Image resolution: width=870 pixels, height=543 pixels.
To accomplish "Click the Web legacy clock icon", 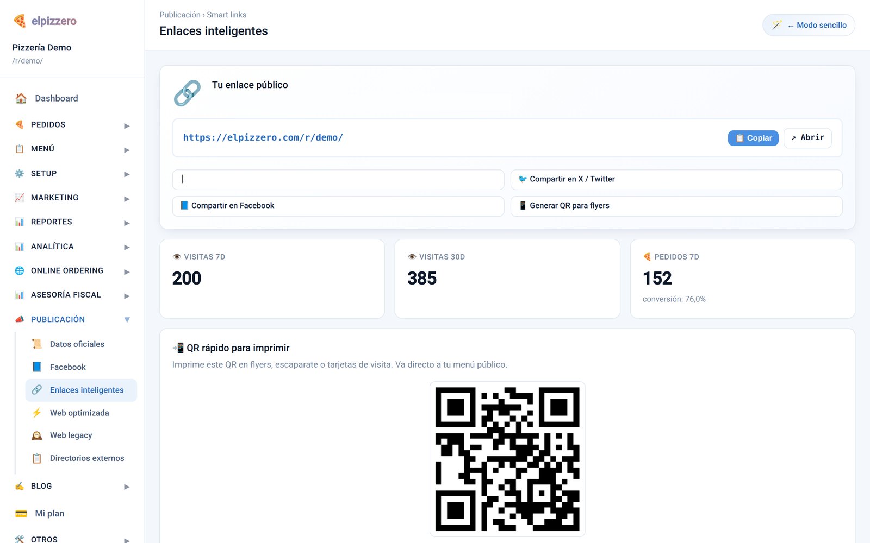I will 37,435.
